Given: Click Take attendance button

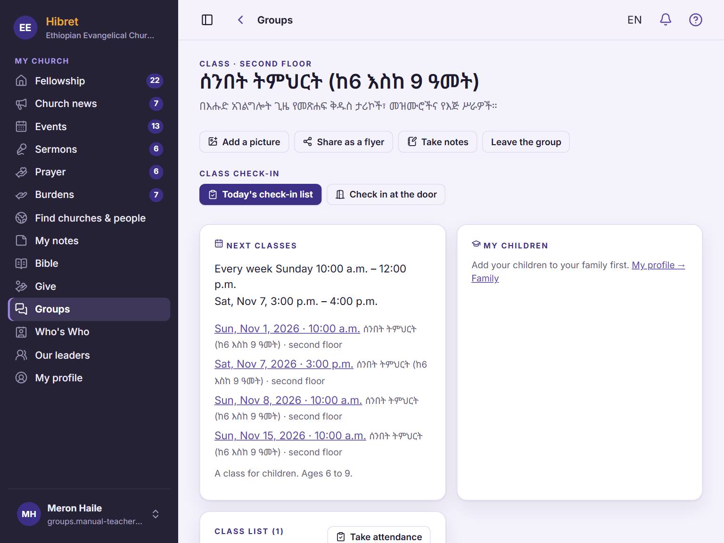Looking at the screenshot, I should coord(379,537).
